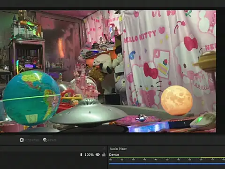
Task: Toggle source visibility with the eye icon
Action: point(97,154)
